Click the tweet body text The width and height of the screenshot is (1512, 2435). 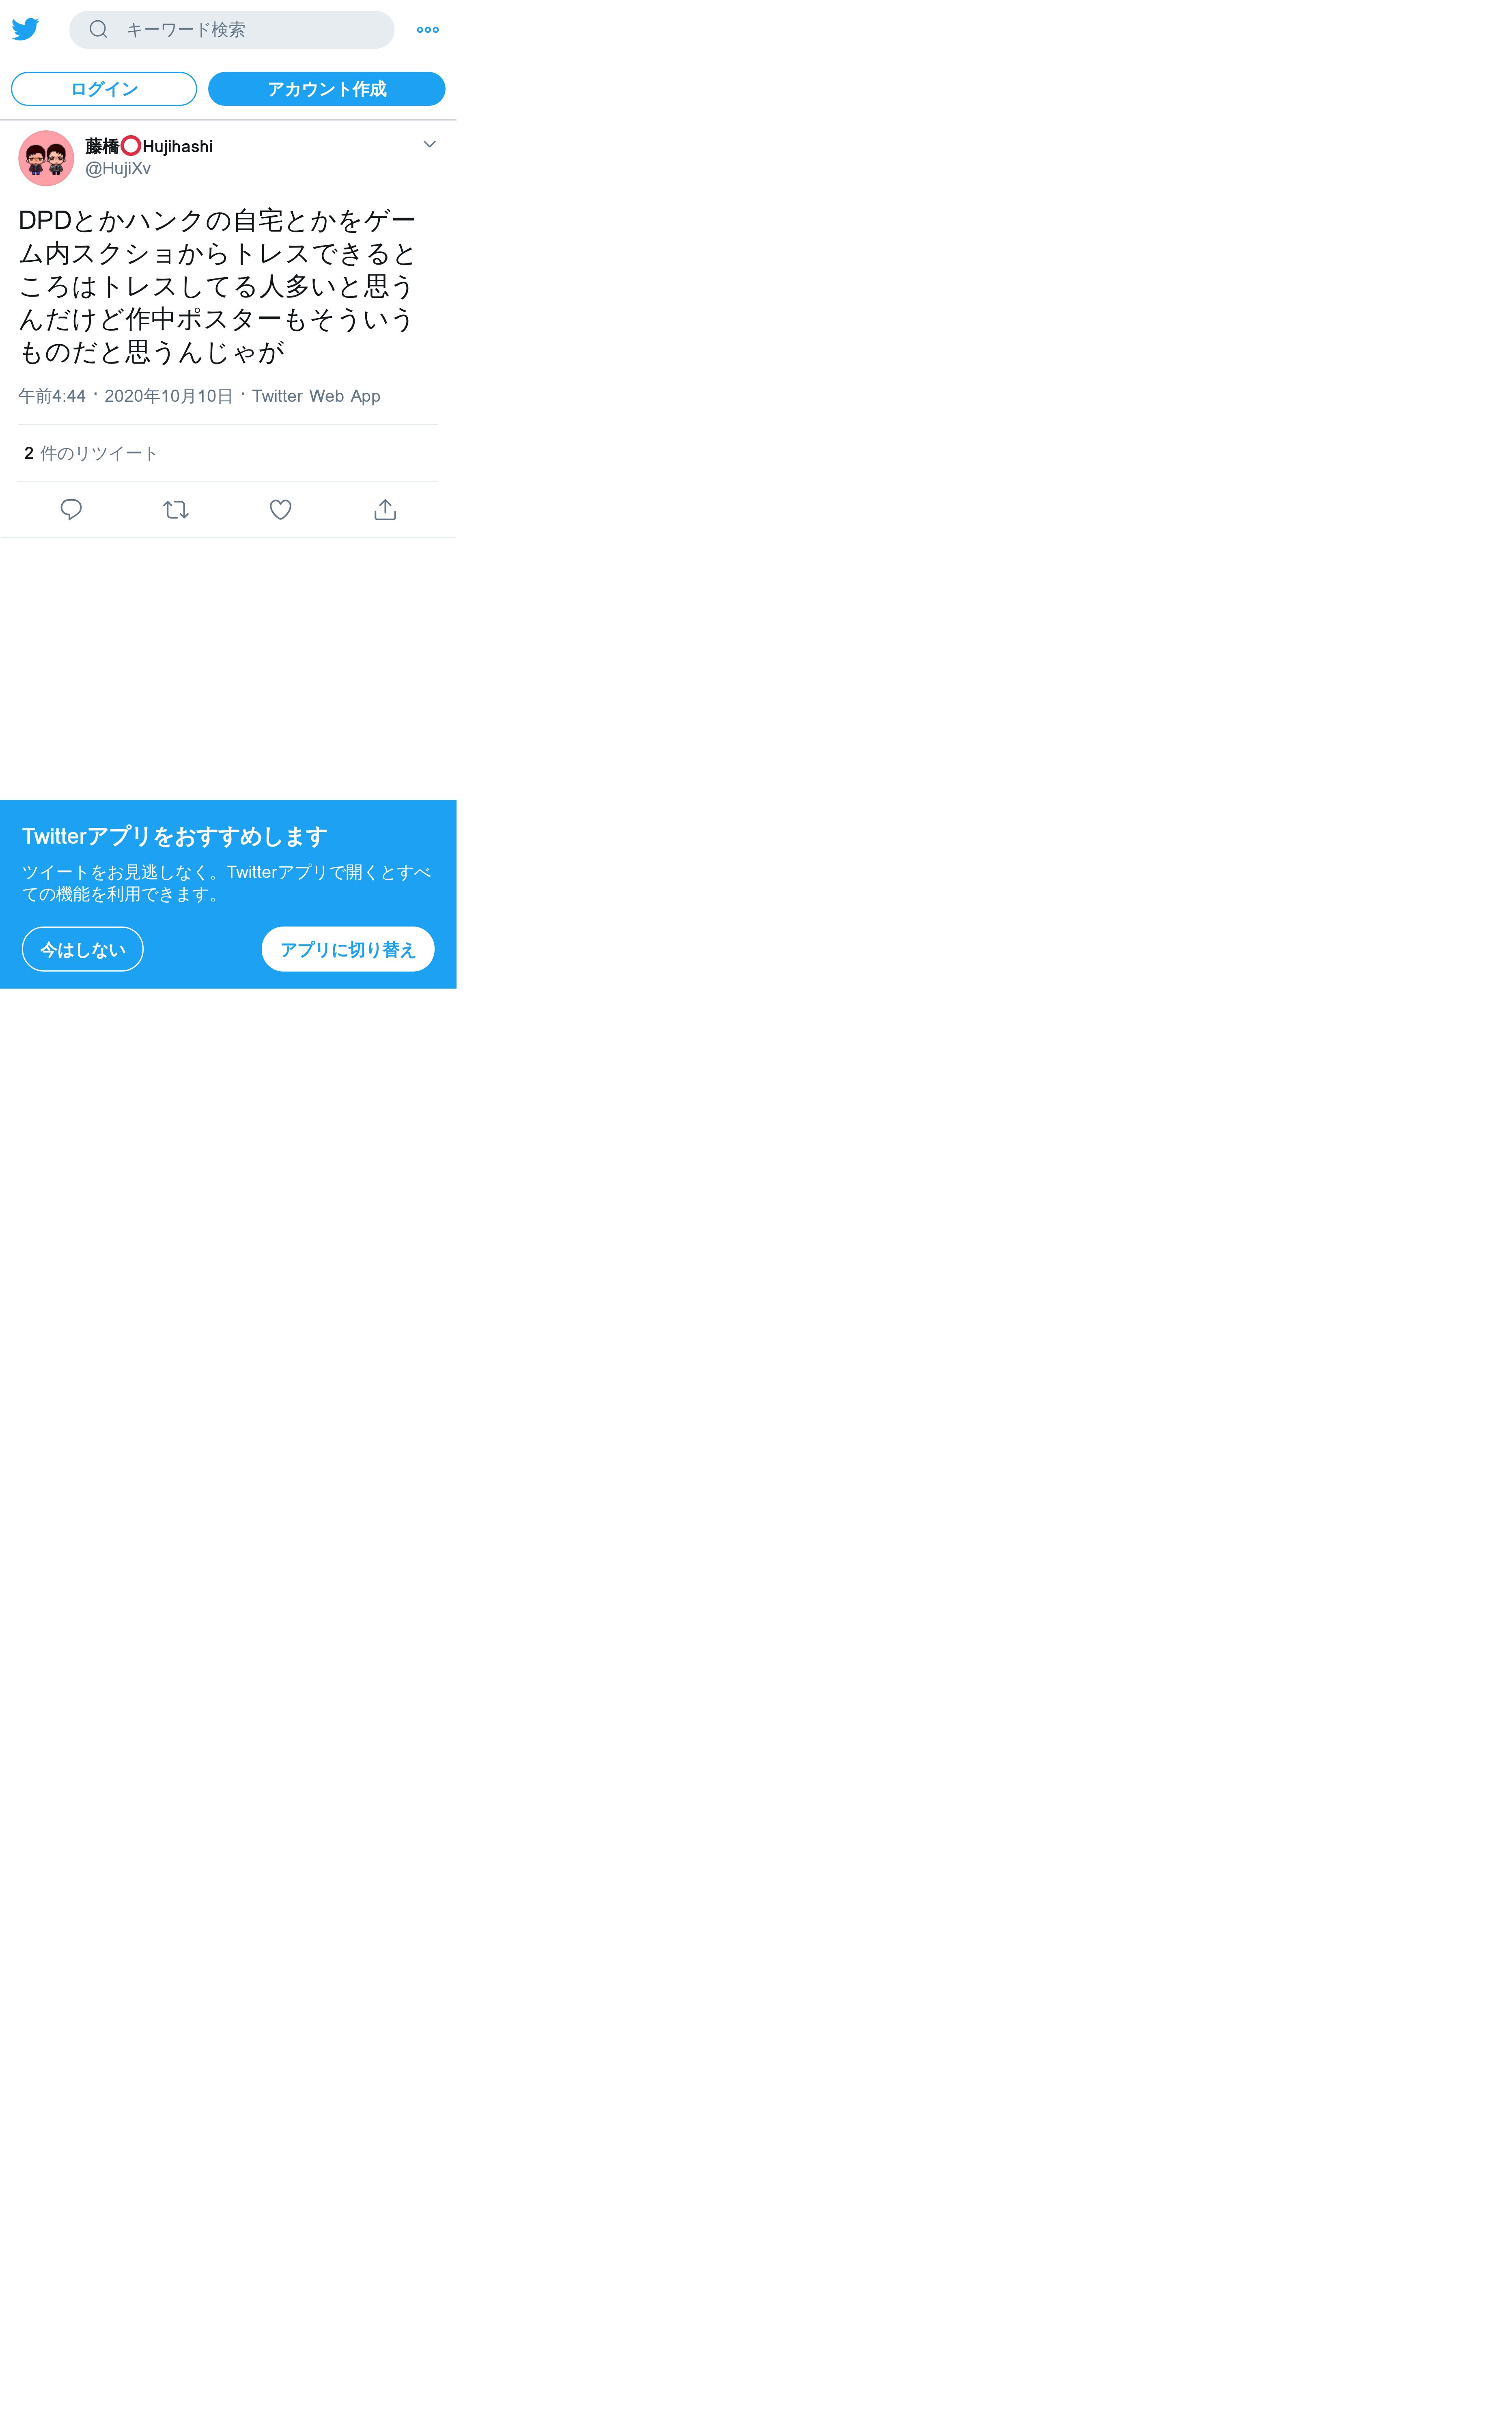tap(217, 286)
